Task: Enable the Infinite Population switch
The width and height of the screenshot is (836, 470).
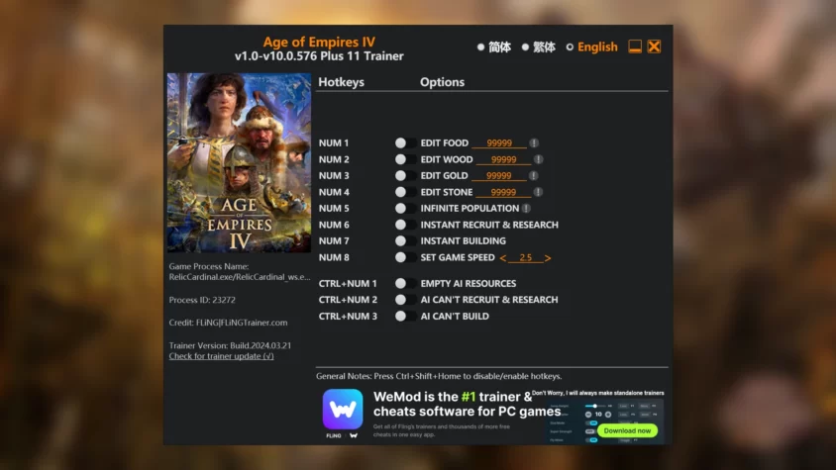Action: tap(405, 209)
